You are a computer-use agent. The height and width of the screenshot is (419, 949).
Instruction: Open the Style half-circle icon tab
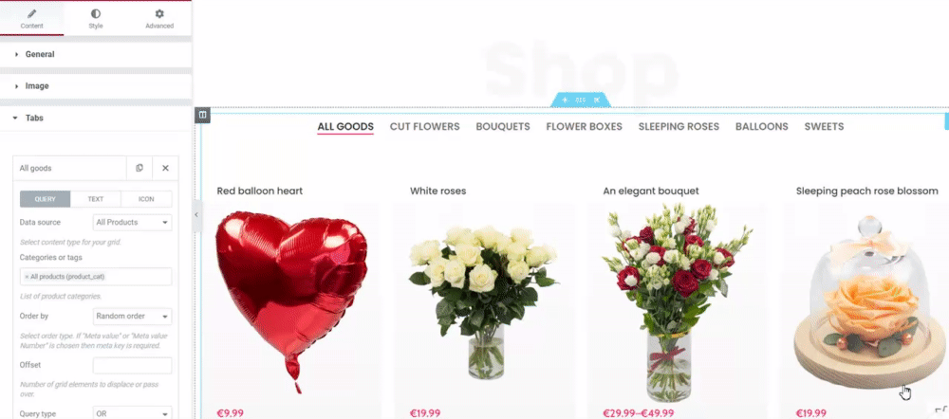(96, 13)
